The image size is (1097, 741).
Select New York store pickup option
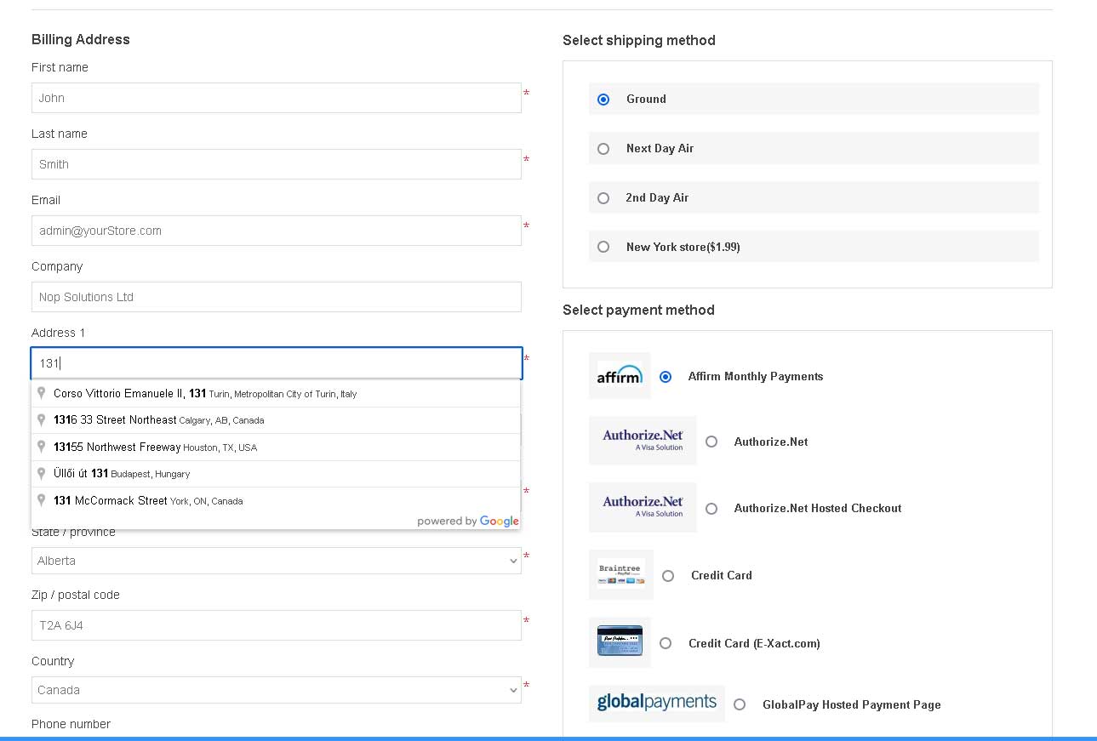tap(603, 247)
